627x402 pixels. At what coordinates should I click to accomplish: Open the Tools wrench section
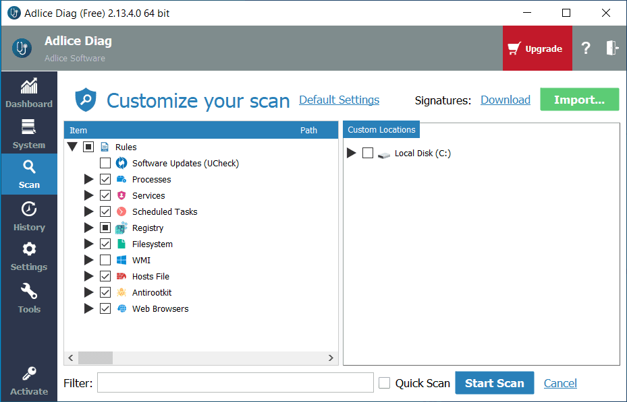29,298
